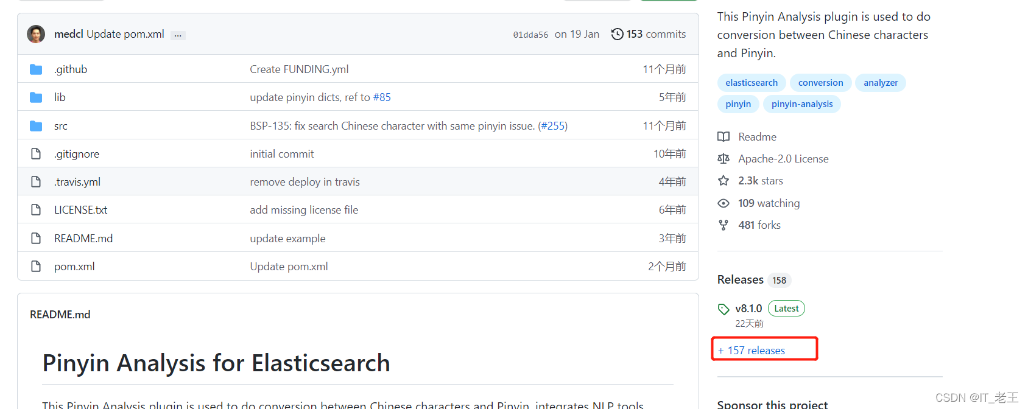Screen dimensions: 1028x409
Task: Open the initial commit message
Action: 282,154
